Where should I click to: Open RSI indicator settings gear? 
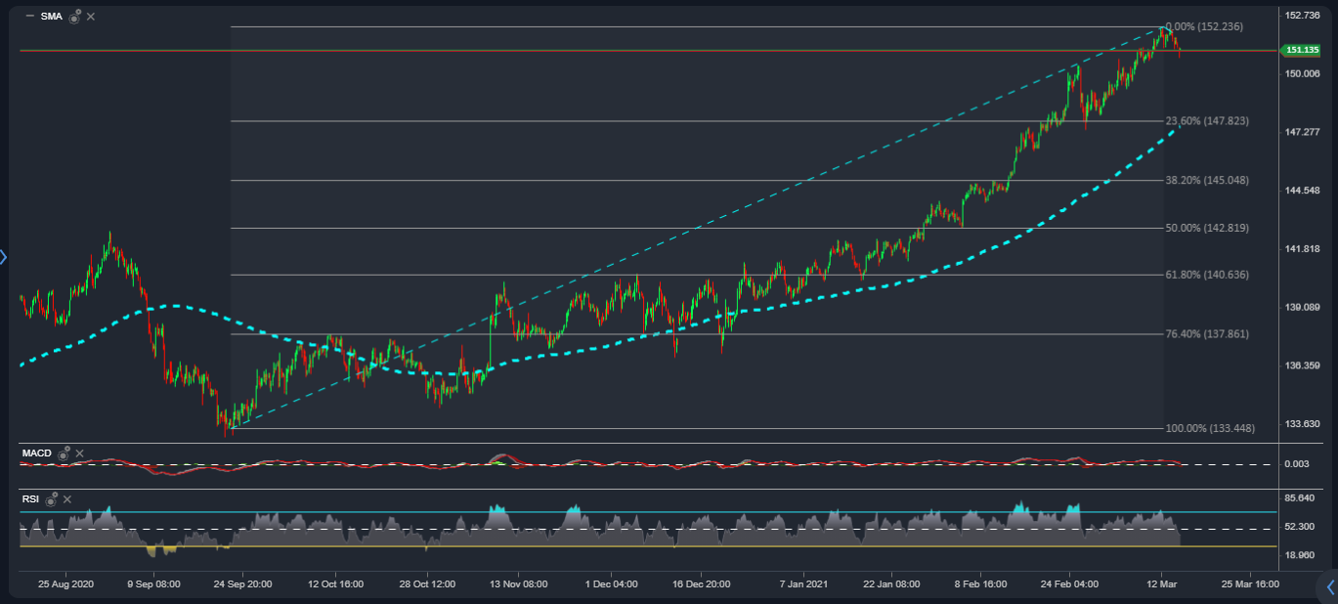[x=52, y=499]
